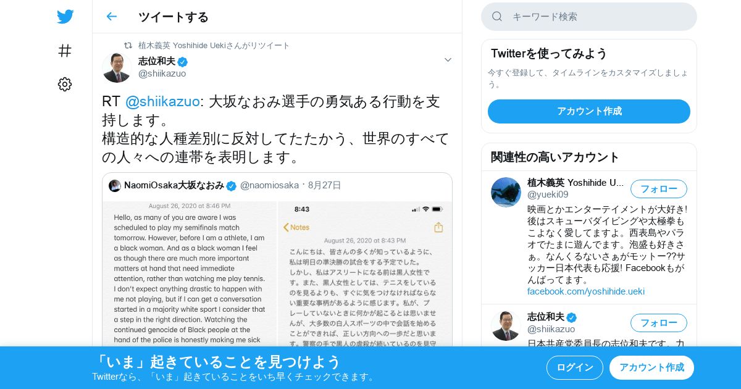The height and width of the screenshot is (389, 741).
Task: Click the verified badge next to 志位和夫 on the tweet
Action: [183, 62]
